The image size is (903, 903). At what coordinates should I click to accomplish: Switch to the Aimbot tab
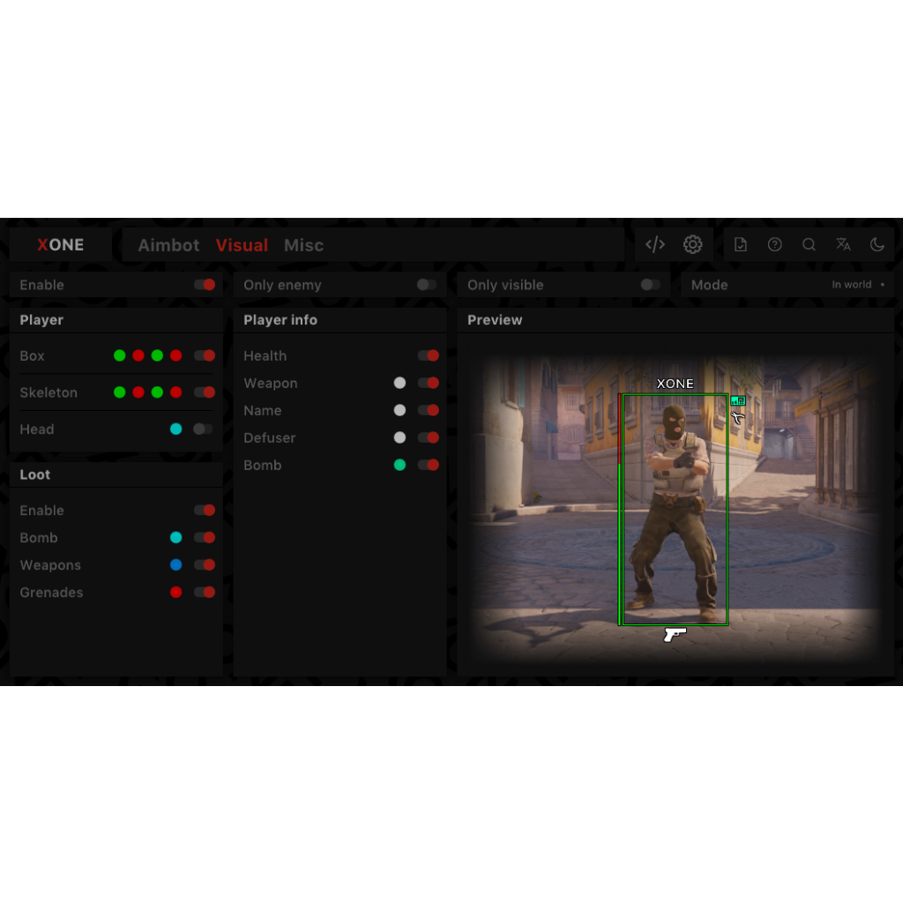[168, 245]
